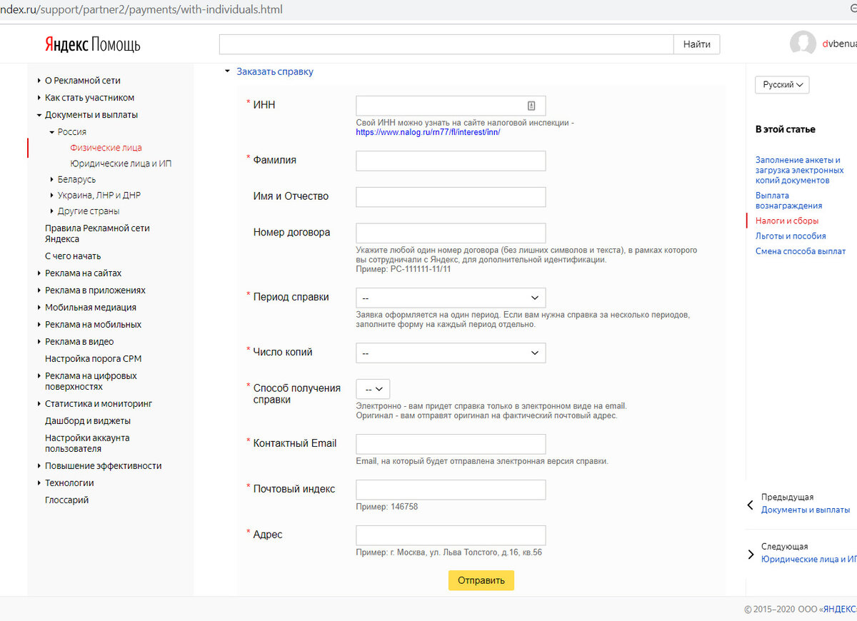Jump to Смена способа выплат link
The height and width of the screenshot is (621, 857).
801,251
